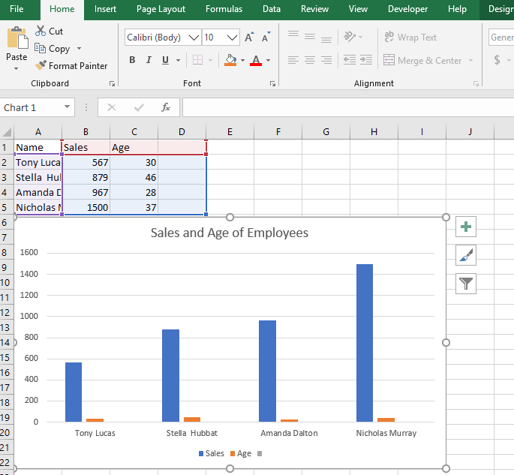Click the Chart Elements plus icon
Screen dimensions: 514x475
[466, 227]
